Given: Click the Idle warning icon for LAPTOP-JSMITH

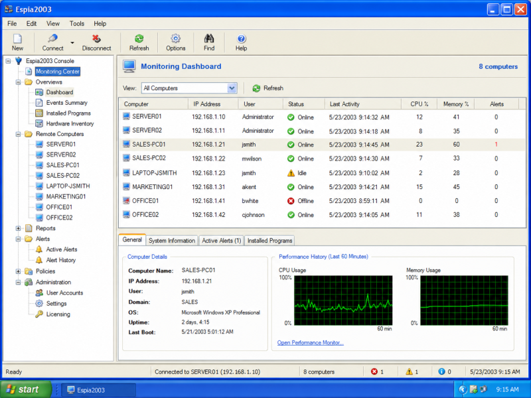Looking at the screenshot, I should [x=291, y=173].
